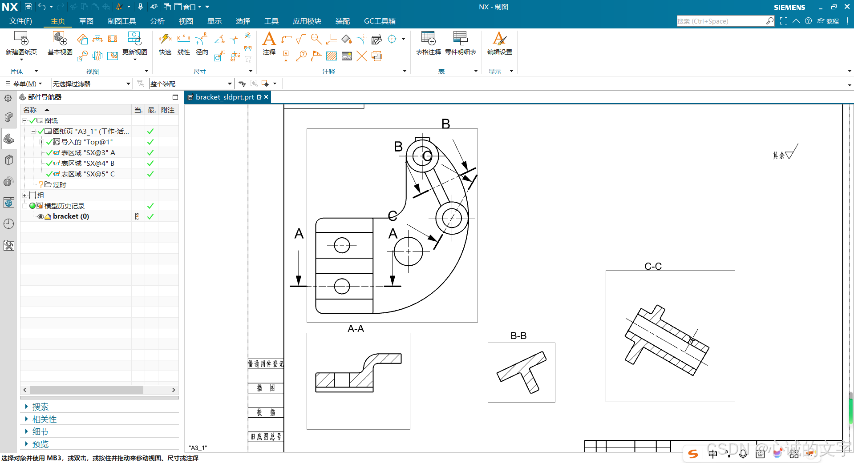Toggle the 图纸 node green checkmark
Viewport: 854px width, 463px height.
[x=32, y=120]
